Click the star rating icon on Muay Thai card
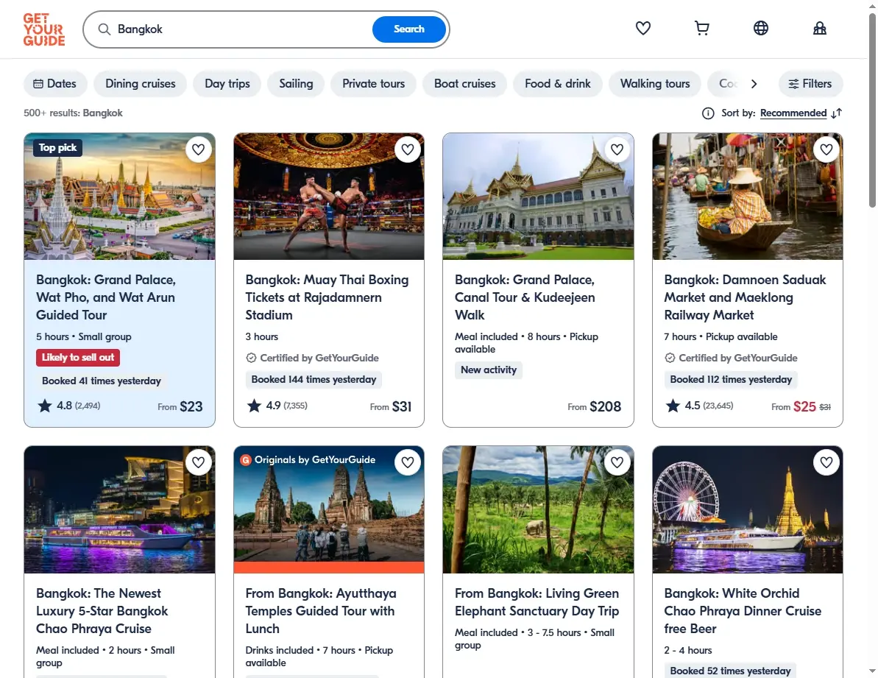The height and width of the screenshot is (678, 878). [x=254, y=406]
